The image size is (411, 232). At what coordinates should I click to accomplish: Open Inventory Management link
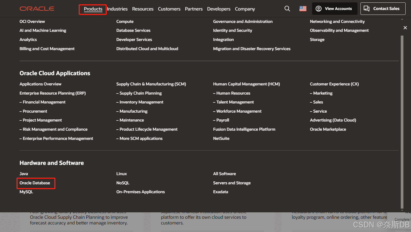(x=140, y=102)
